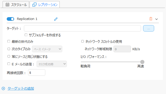166x94 pixels.
Task: Switch to the スケジュール tab
Action: (x=16, y=5)
